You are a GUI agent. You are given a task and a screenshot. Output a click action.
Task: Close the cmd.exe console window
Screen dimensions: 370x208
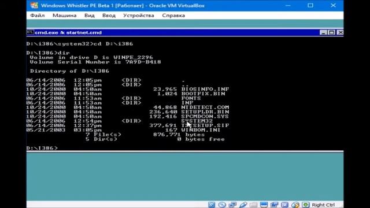[340, 32]
